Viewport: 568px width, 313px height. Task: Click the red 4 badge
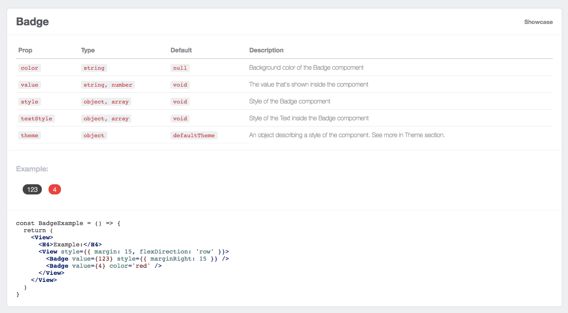click(x=55, y=190)
